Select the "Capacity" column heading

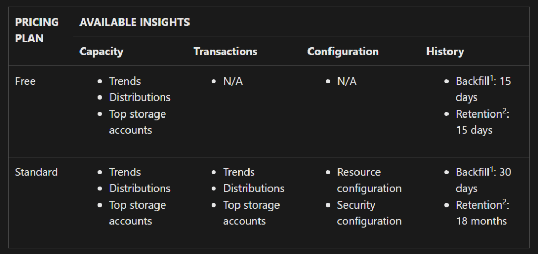click(x=101, y=52)
